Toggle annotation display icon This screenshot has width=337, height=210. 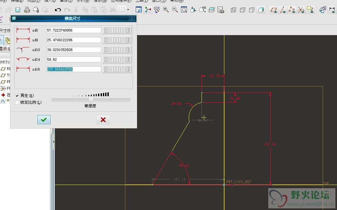pos(310,10)
